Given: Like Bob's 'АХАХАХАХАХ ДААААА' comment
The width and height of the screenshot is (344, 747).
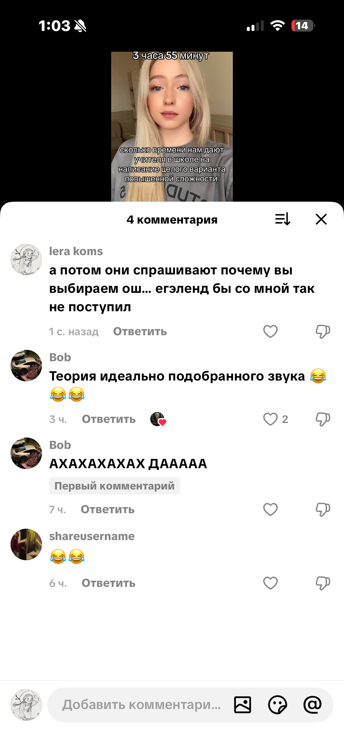Looking at the screenshot, I should pyautogui.click(x=270, y=509).
